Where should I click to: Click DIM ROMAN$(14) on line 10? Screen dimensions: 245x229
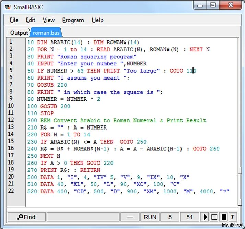116,43
